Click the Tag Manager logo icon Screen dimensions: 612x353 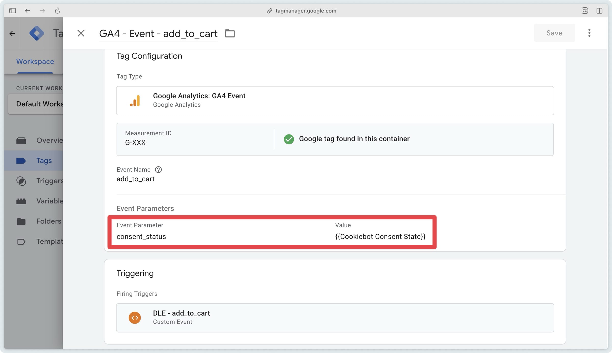pyautogui.click(x=37, y=33)
